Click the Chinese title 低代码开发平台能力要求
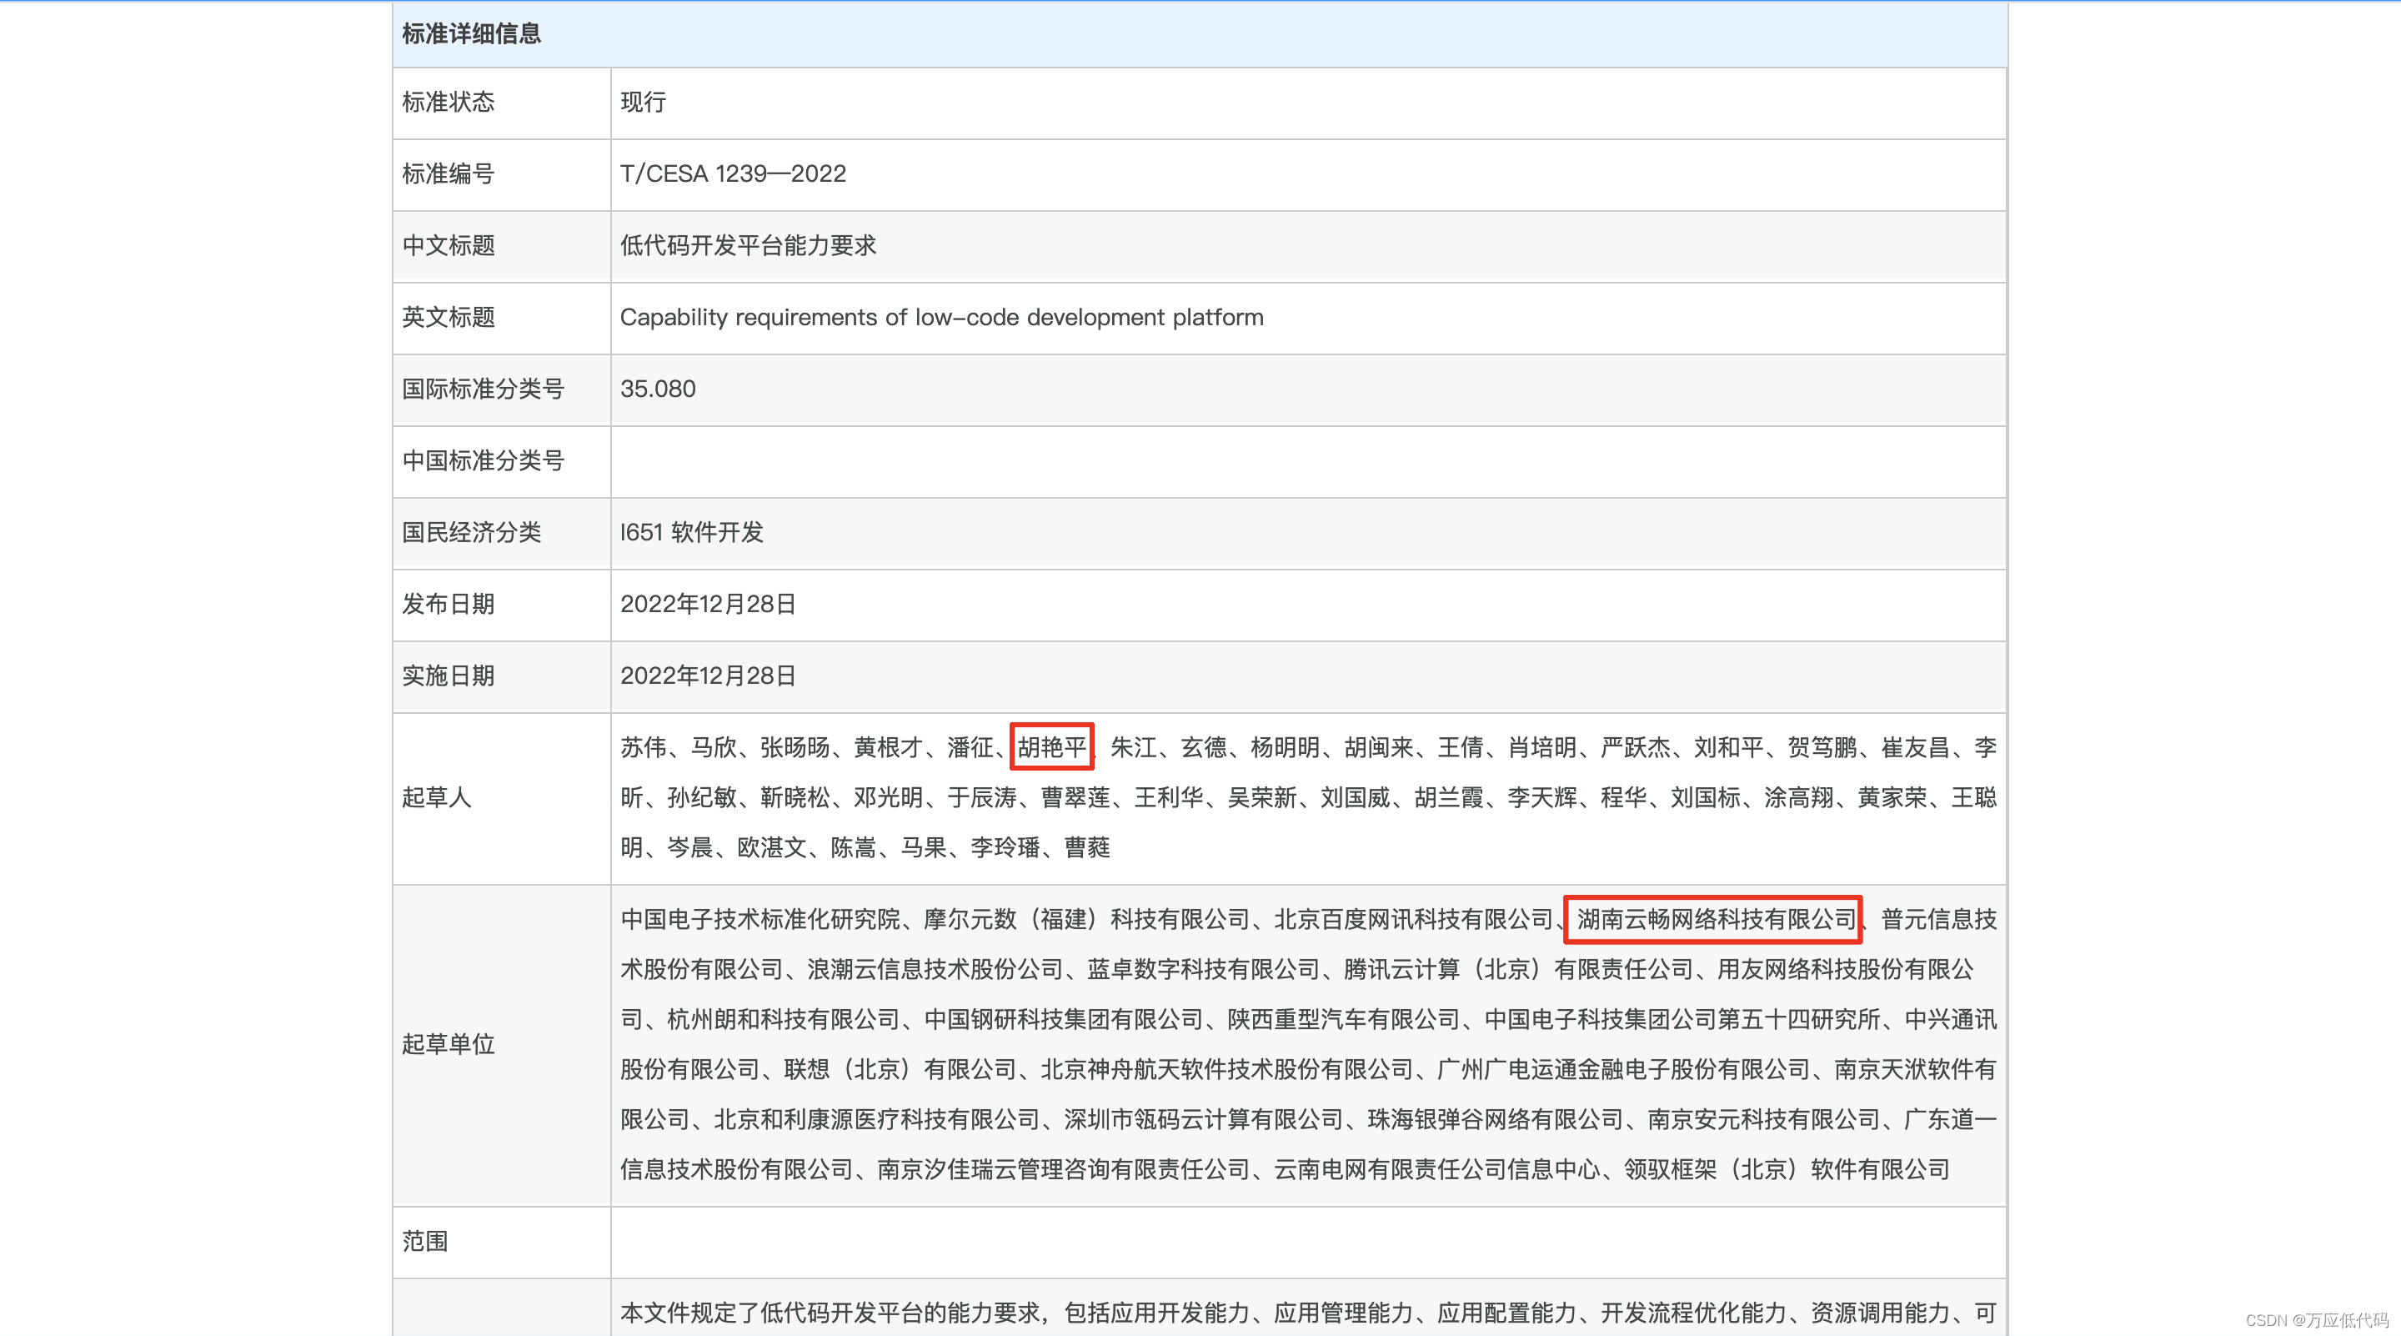The width and height of the screenshot is (2401, 1336). click(x=748, y=246)
